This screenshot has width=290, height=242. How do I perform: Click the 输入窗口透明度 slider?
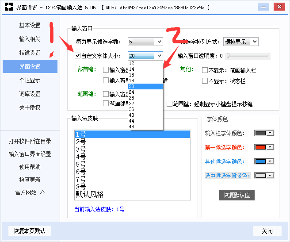pyautogui.click(x=248, y=56)
